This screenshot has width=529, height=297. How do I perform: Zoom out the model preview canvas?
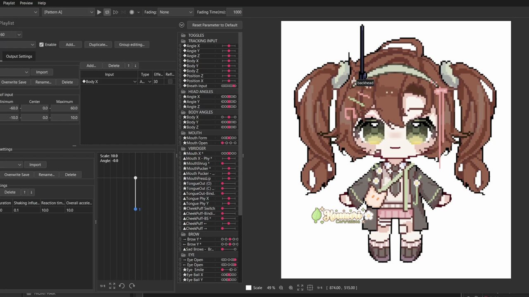click(x=281, y=288)
